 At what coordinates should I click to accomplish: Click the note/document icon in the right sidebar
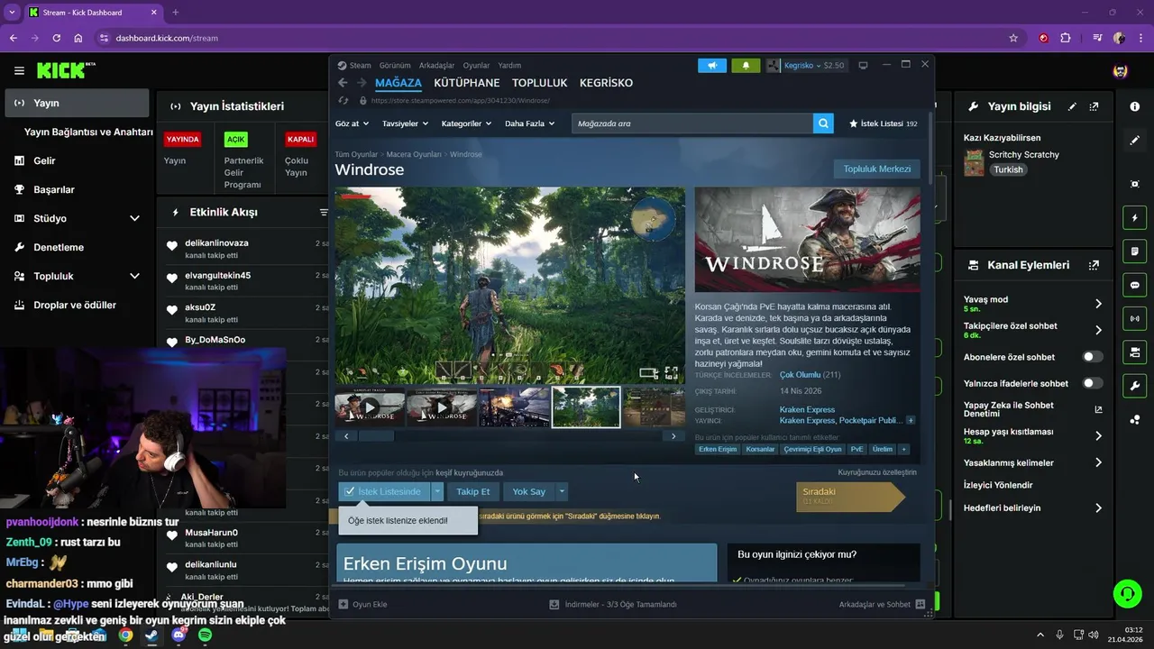click(1135, 251)
